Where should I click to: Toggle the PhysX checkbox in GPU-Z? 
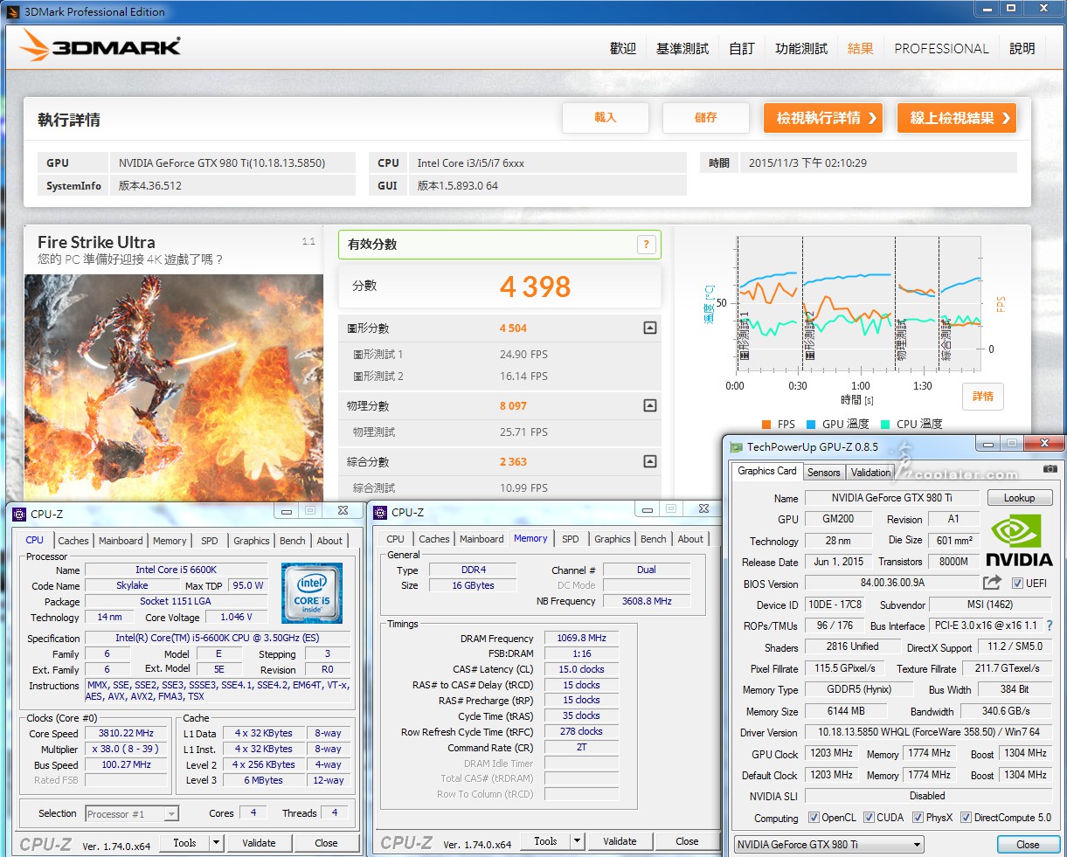tap(918, 818)
